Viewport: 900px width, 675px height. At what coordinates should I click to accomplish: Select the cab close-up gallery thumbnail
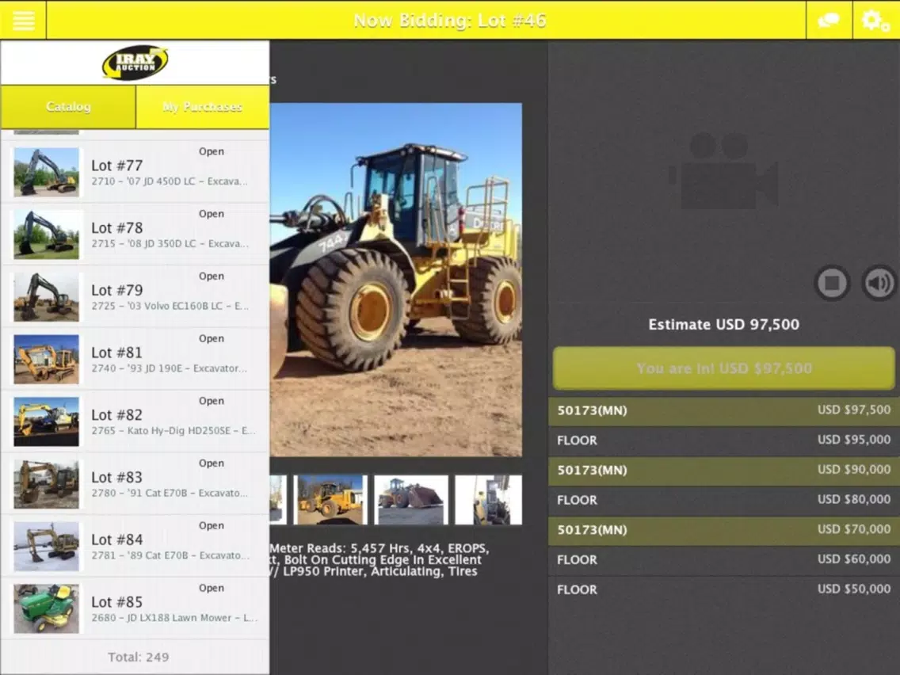489,499
